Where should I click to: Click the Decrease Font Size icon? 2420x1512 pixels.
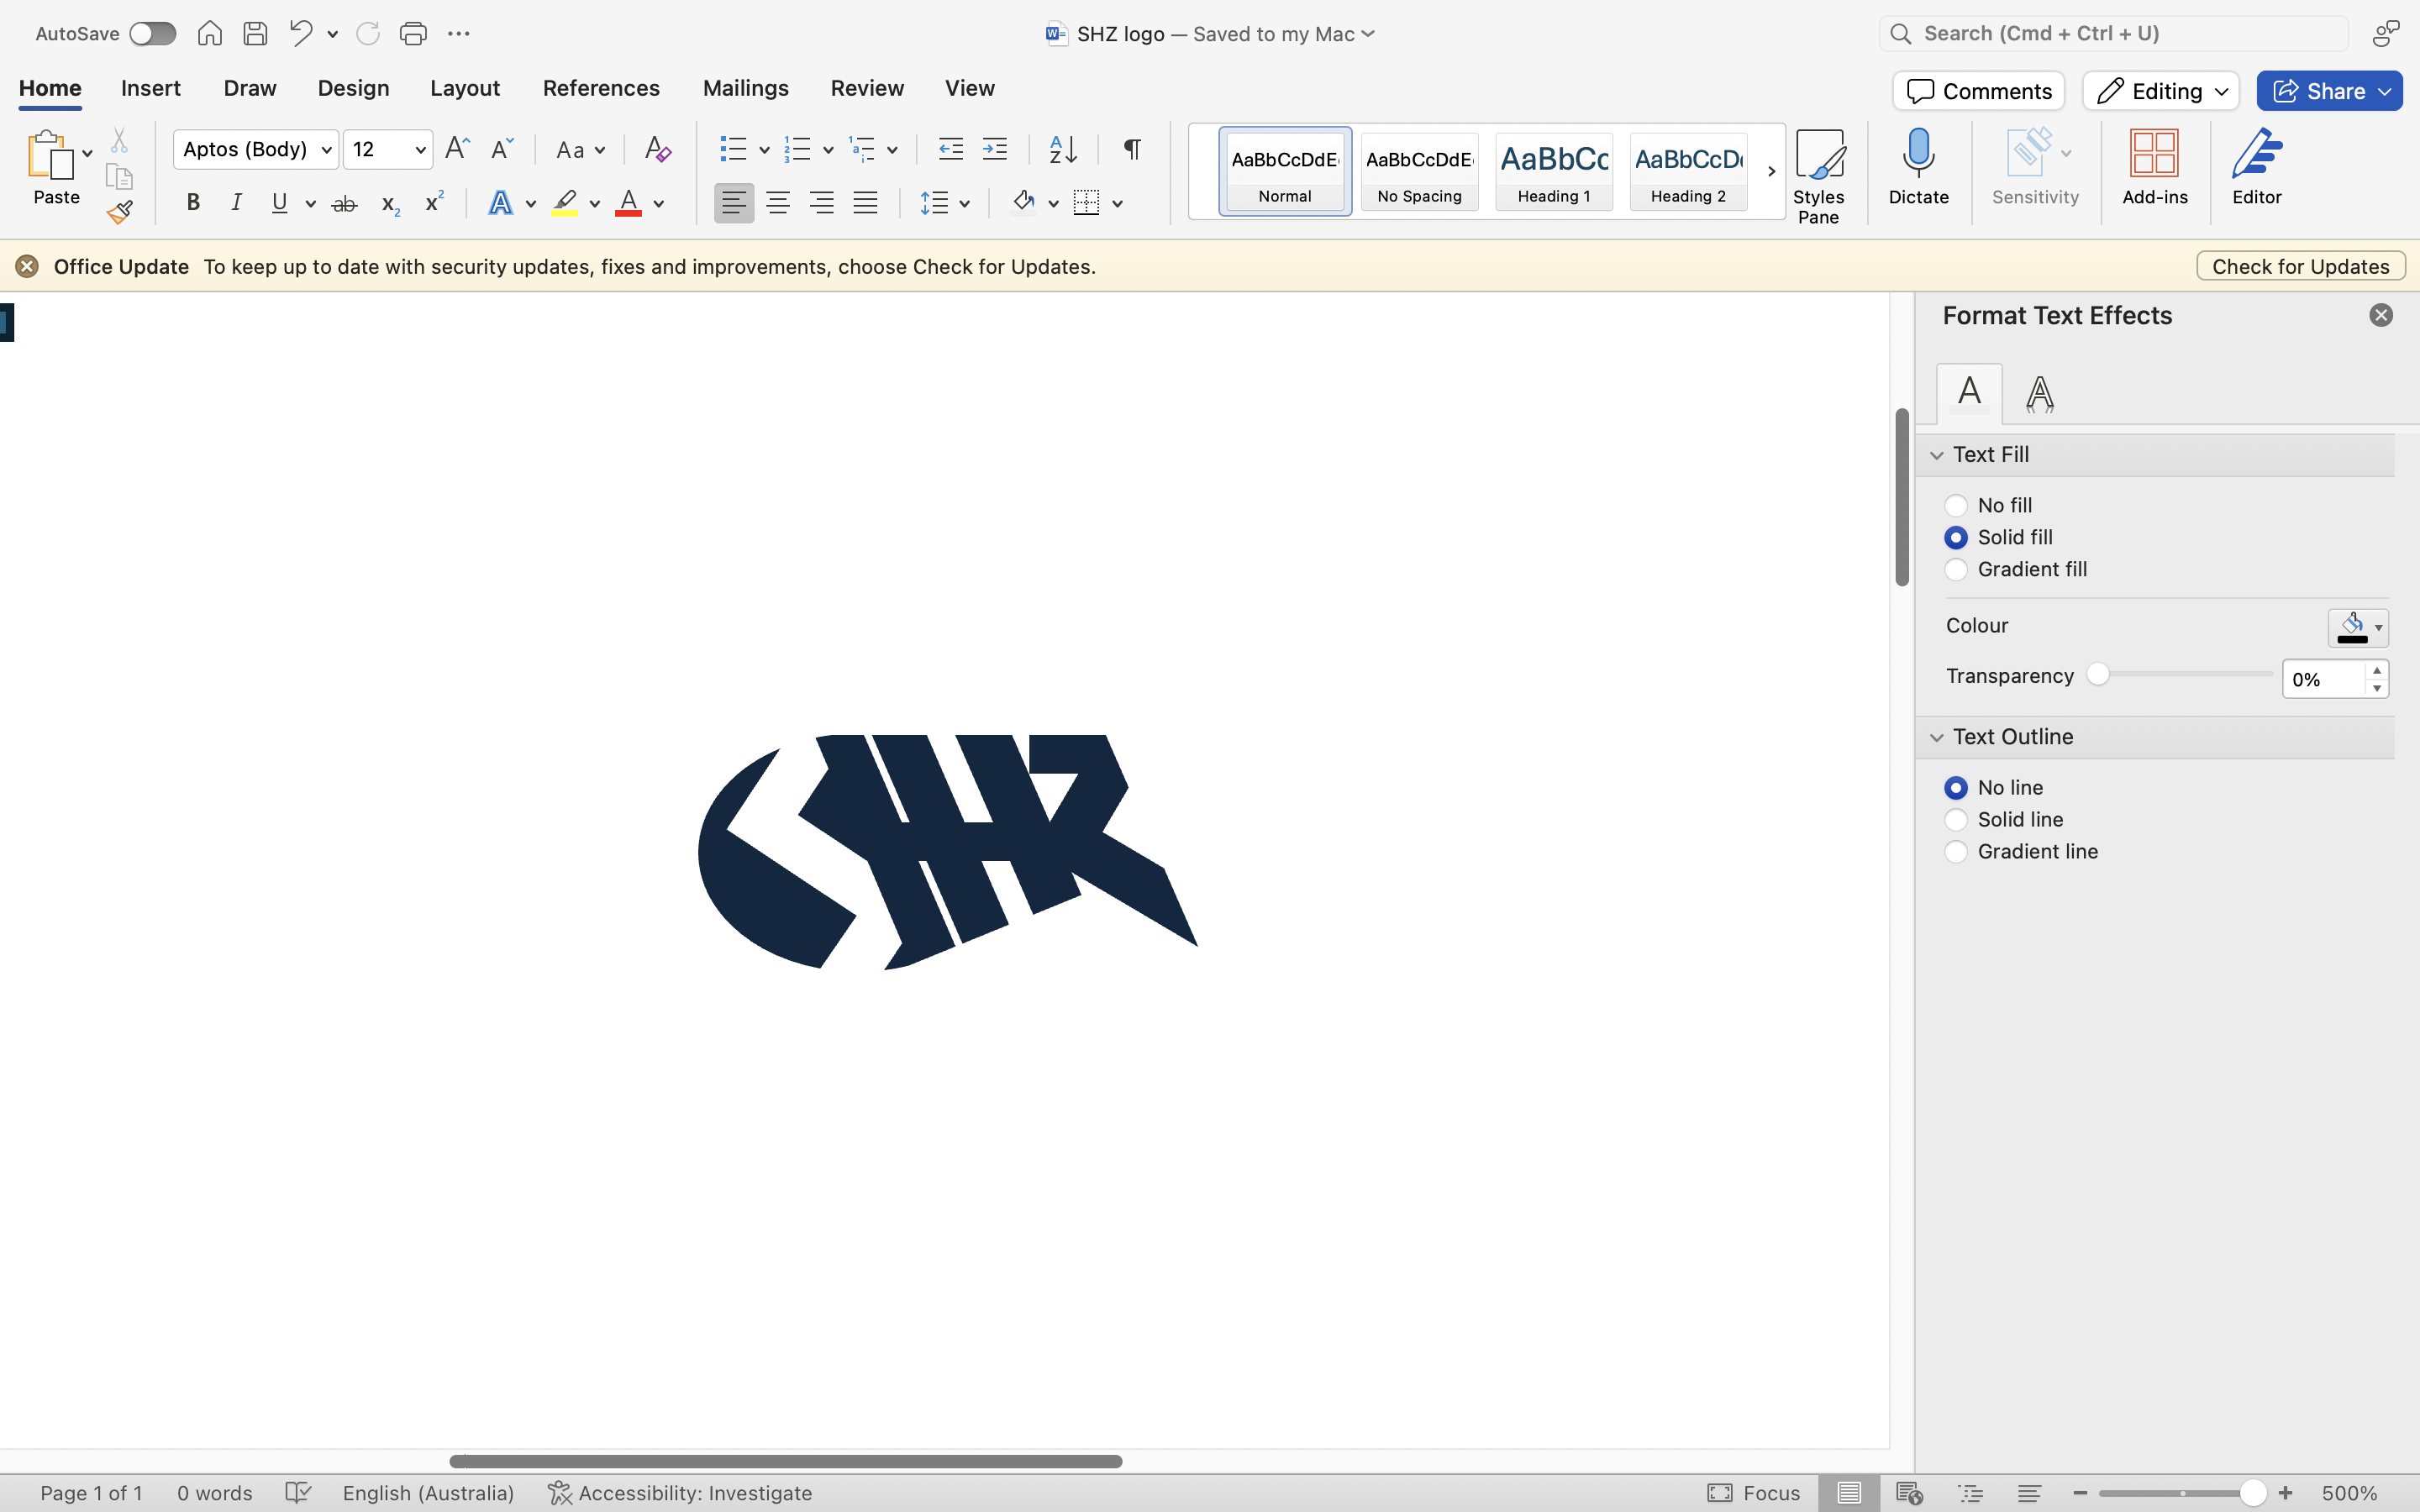coord(502,149)
